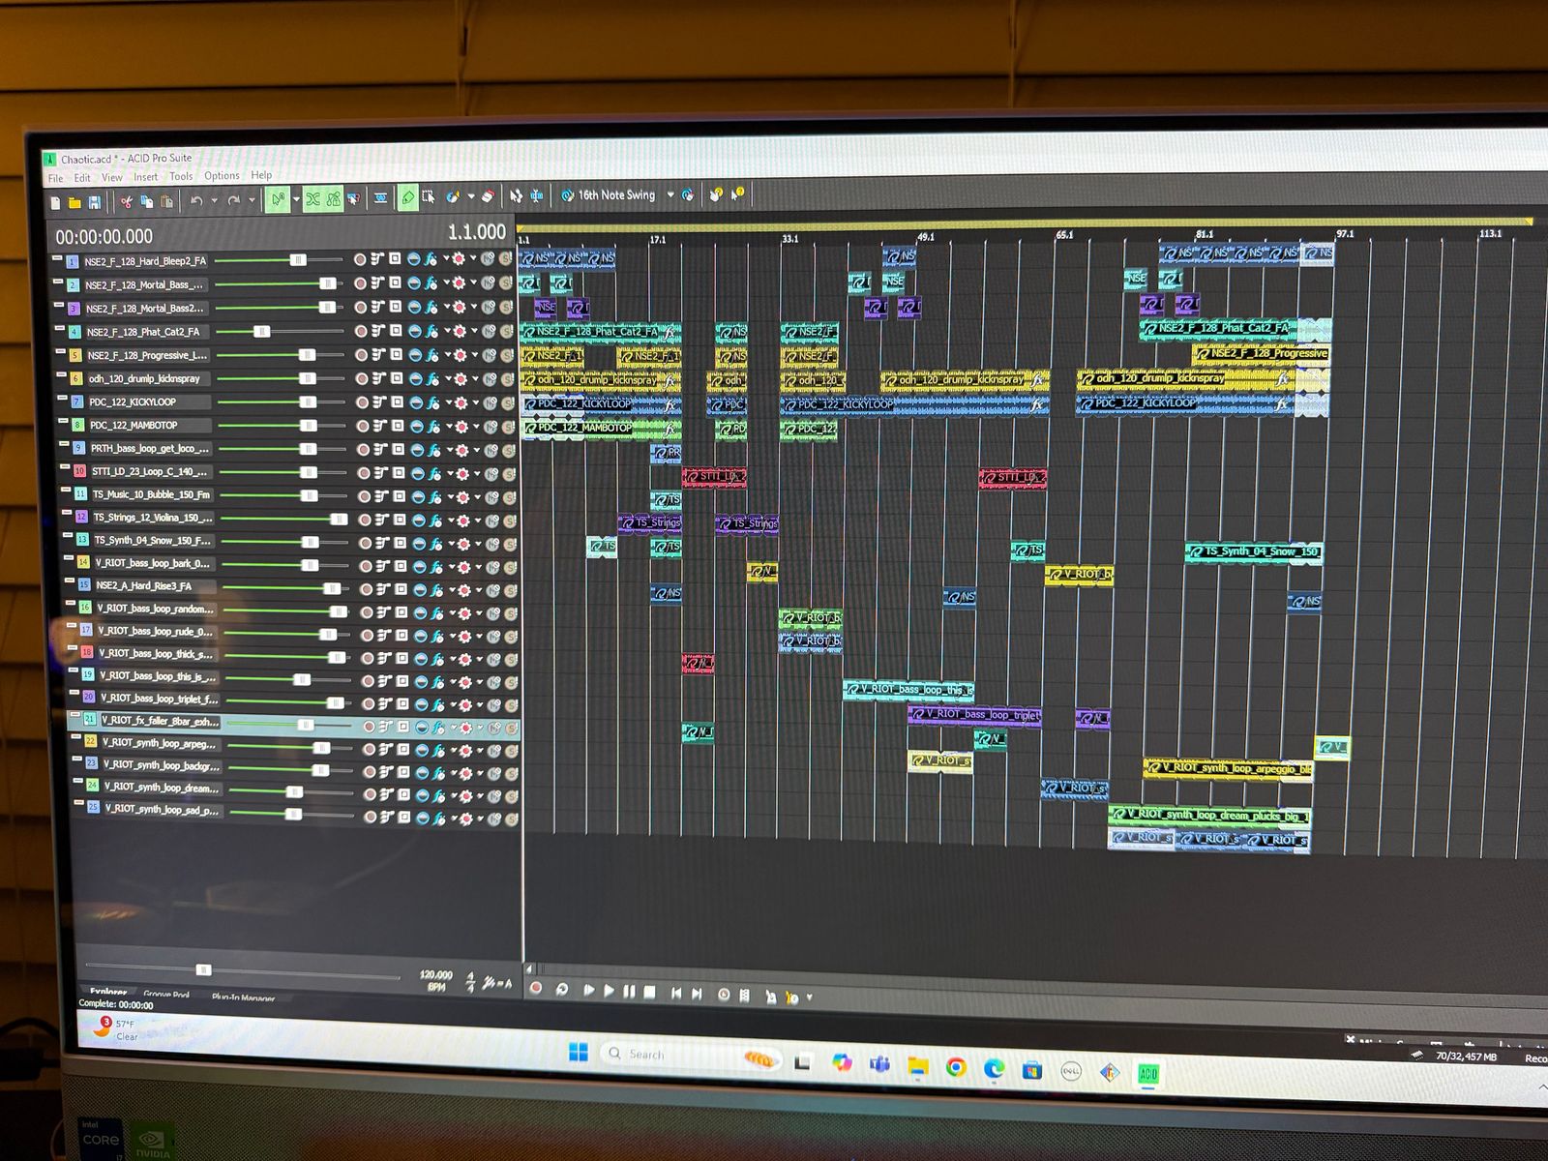The image size is (1548, 1161).
Task: Open the undo history dropdown arrow
Action: point(214,200)
